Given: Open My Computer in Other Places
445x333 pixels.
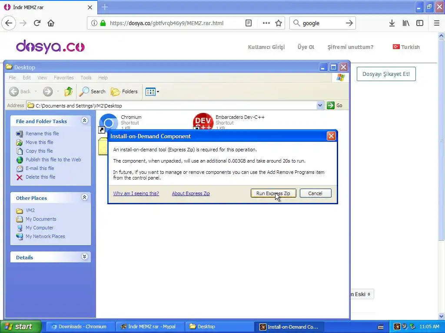Looking at the screenshot, I should click(x=40, y=228).
